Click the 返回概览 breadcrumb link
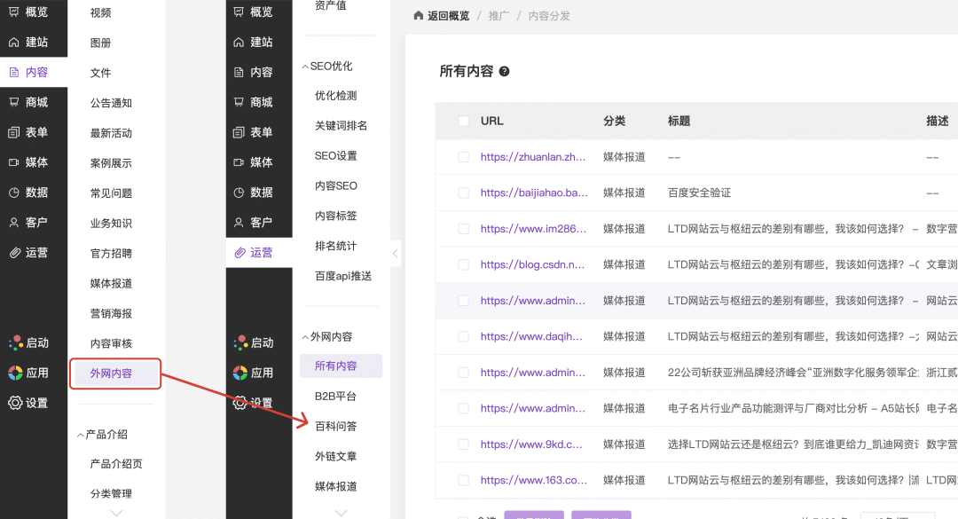The image size is (958, 519). click(441, 16)
